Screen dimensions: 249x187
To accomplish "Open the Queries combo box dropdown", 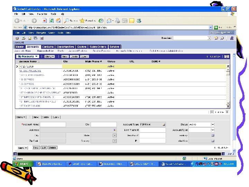I will (209, 38).
